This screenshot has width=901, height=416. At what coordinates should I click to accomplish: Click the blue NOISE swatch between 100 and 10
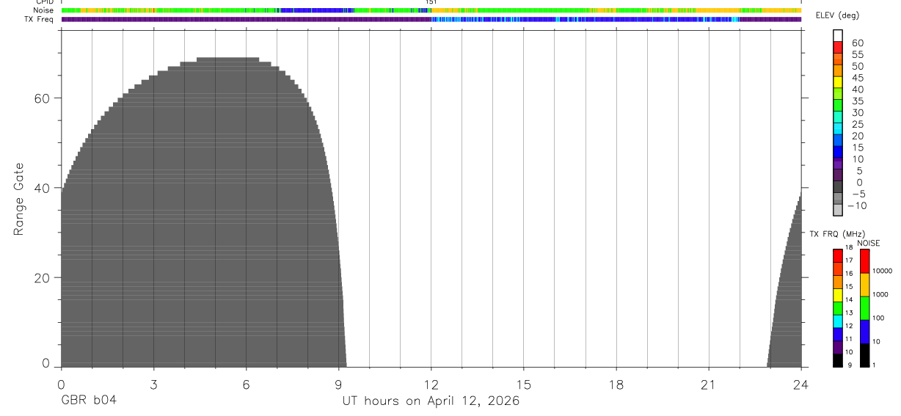864,332
